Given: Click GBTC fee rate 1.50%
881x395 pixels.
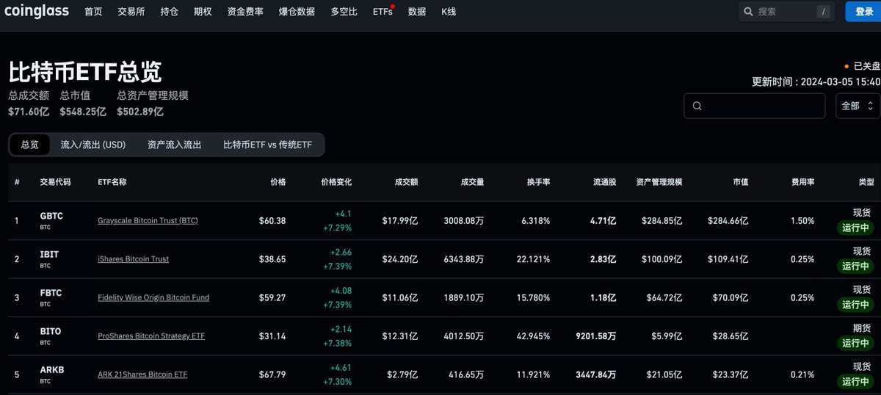Looking at the screenshot, I should (802, 220).
